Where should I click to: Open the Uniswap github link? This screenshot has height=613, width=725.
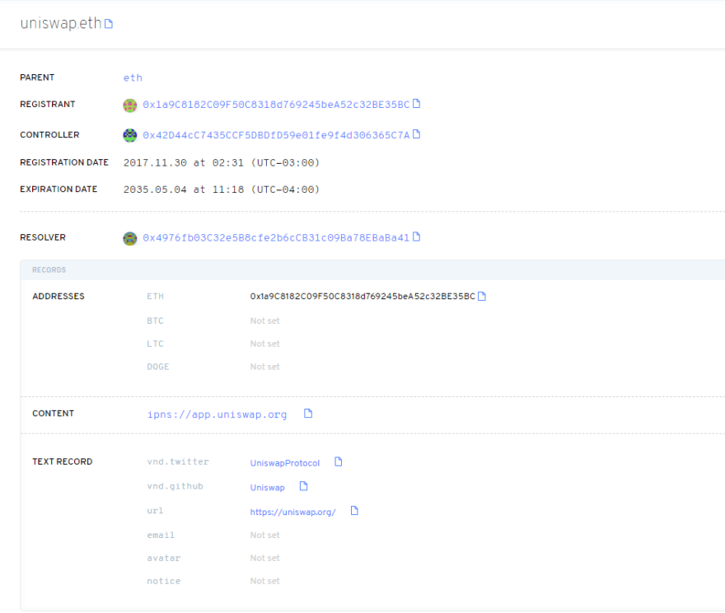coord(267,487)
